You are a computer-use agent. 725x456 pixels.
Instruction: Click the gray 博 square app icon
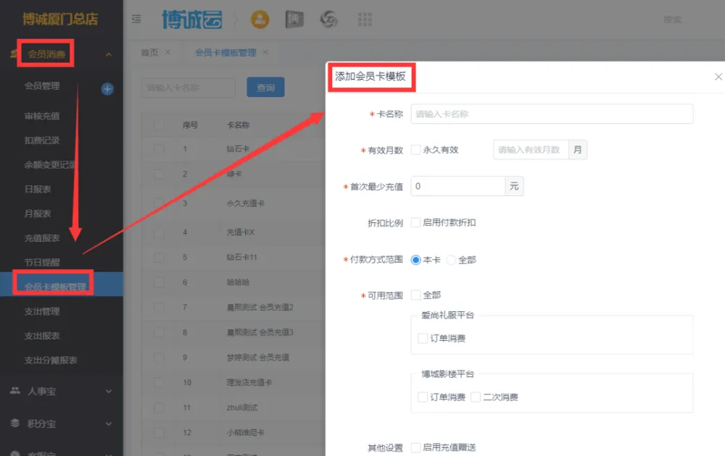(x=294, y=20)
